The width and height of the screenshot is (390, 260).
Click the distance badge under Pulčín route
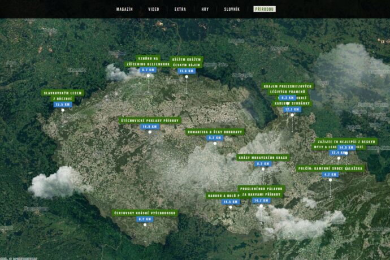[x=330, y=175]
